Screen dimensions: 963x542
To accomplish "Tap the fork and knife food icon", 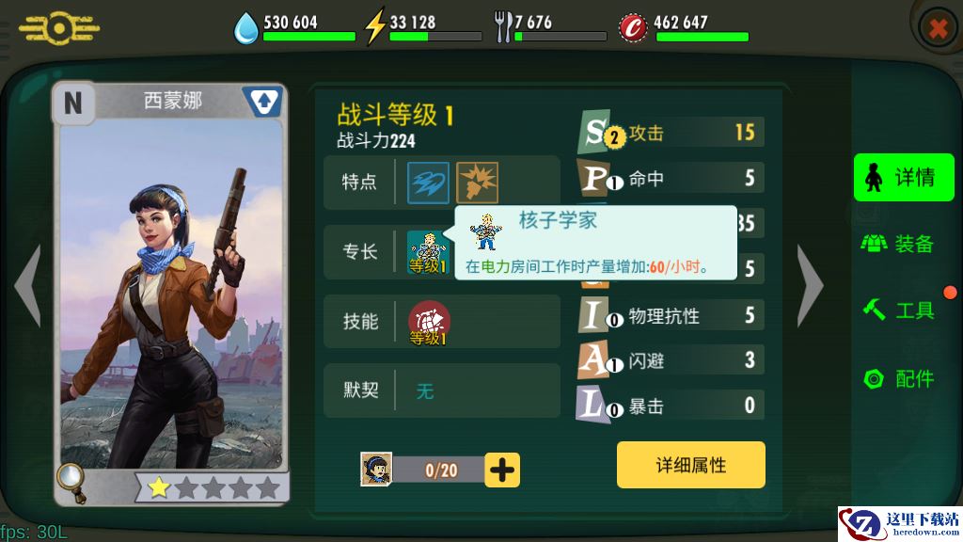I will click(x=504, y=27).
